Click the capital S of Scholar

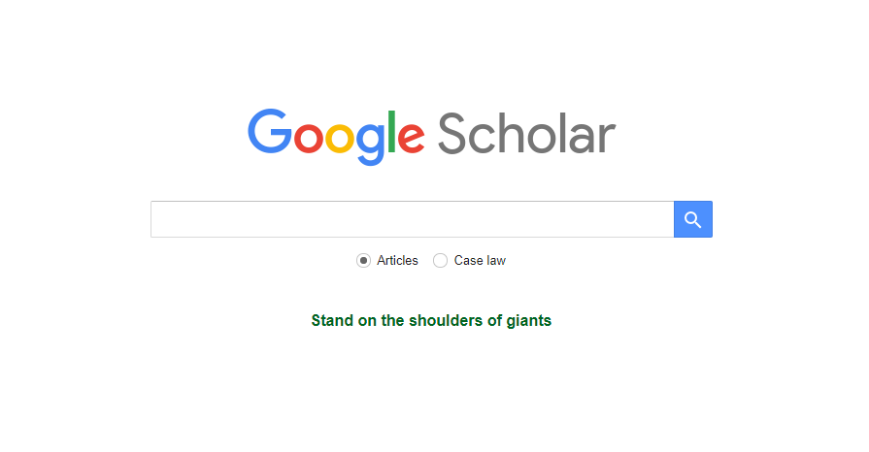pyautogui.click(x=451, y=134)
